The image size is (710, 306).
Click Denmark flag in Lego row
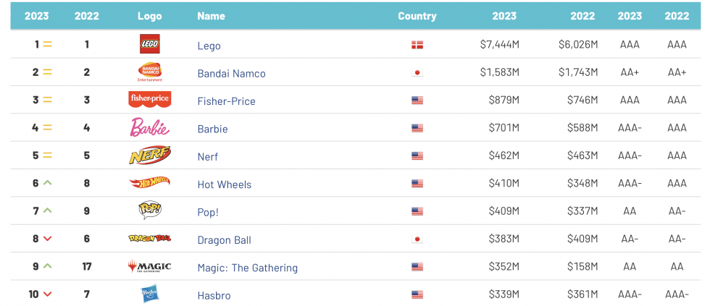tap(417, 45)
